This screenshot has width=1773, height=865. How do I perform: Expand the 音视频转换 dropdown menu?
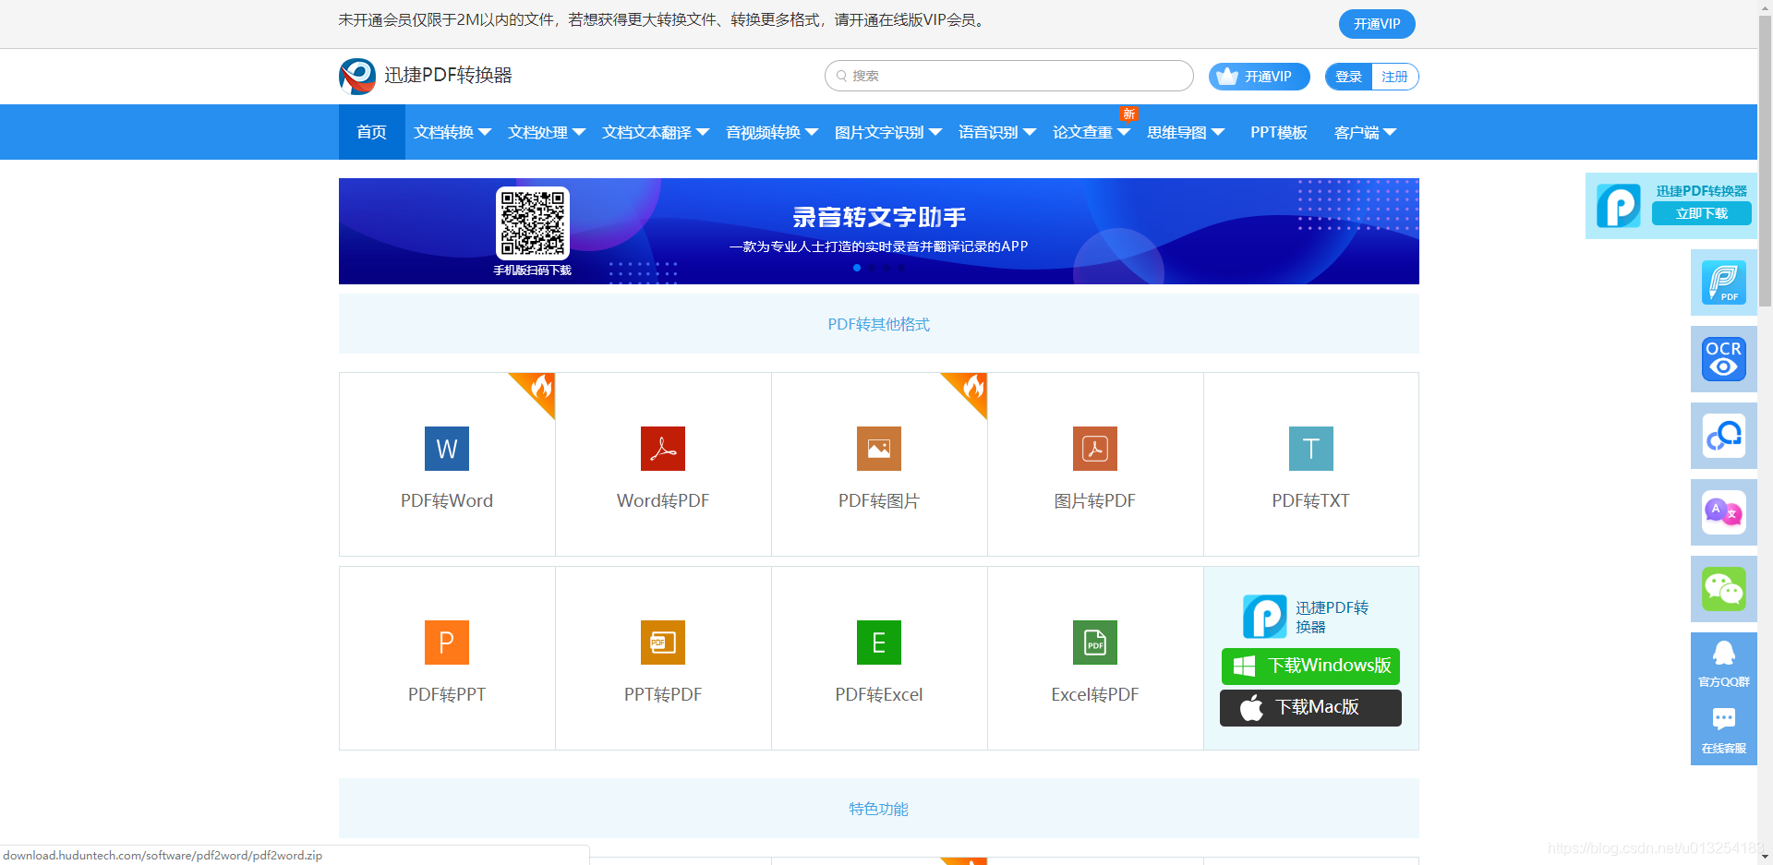click(x=772, y=132)
